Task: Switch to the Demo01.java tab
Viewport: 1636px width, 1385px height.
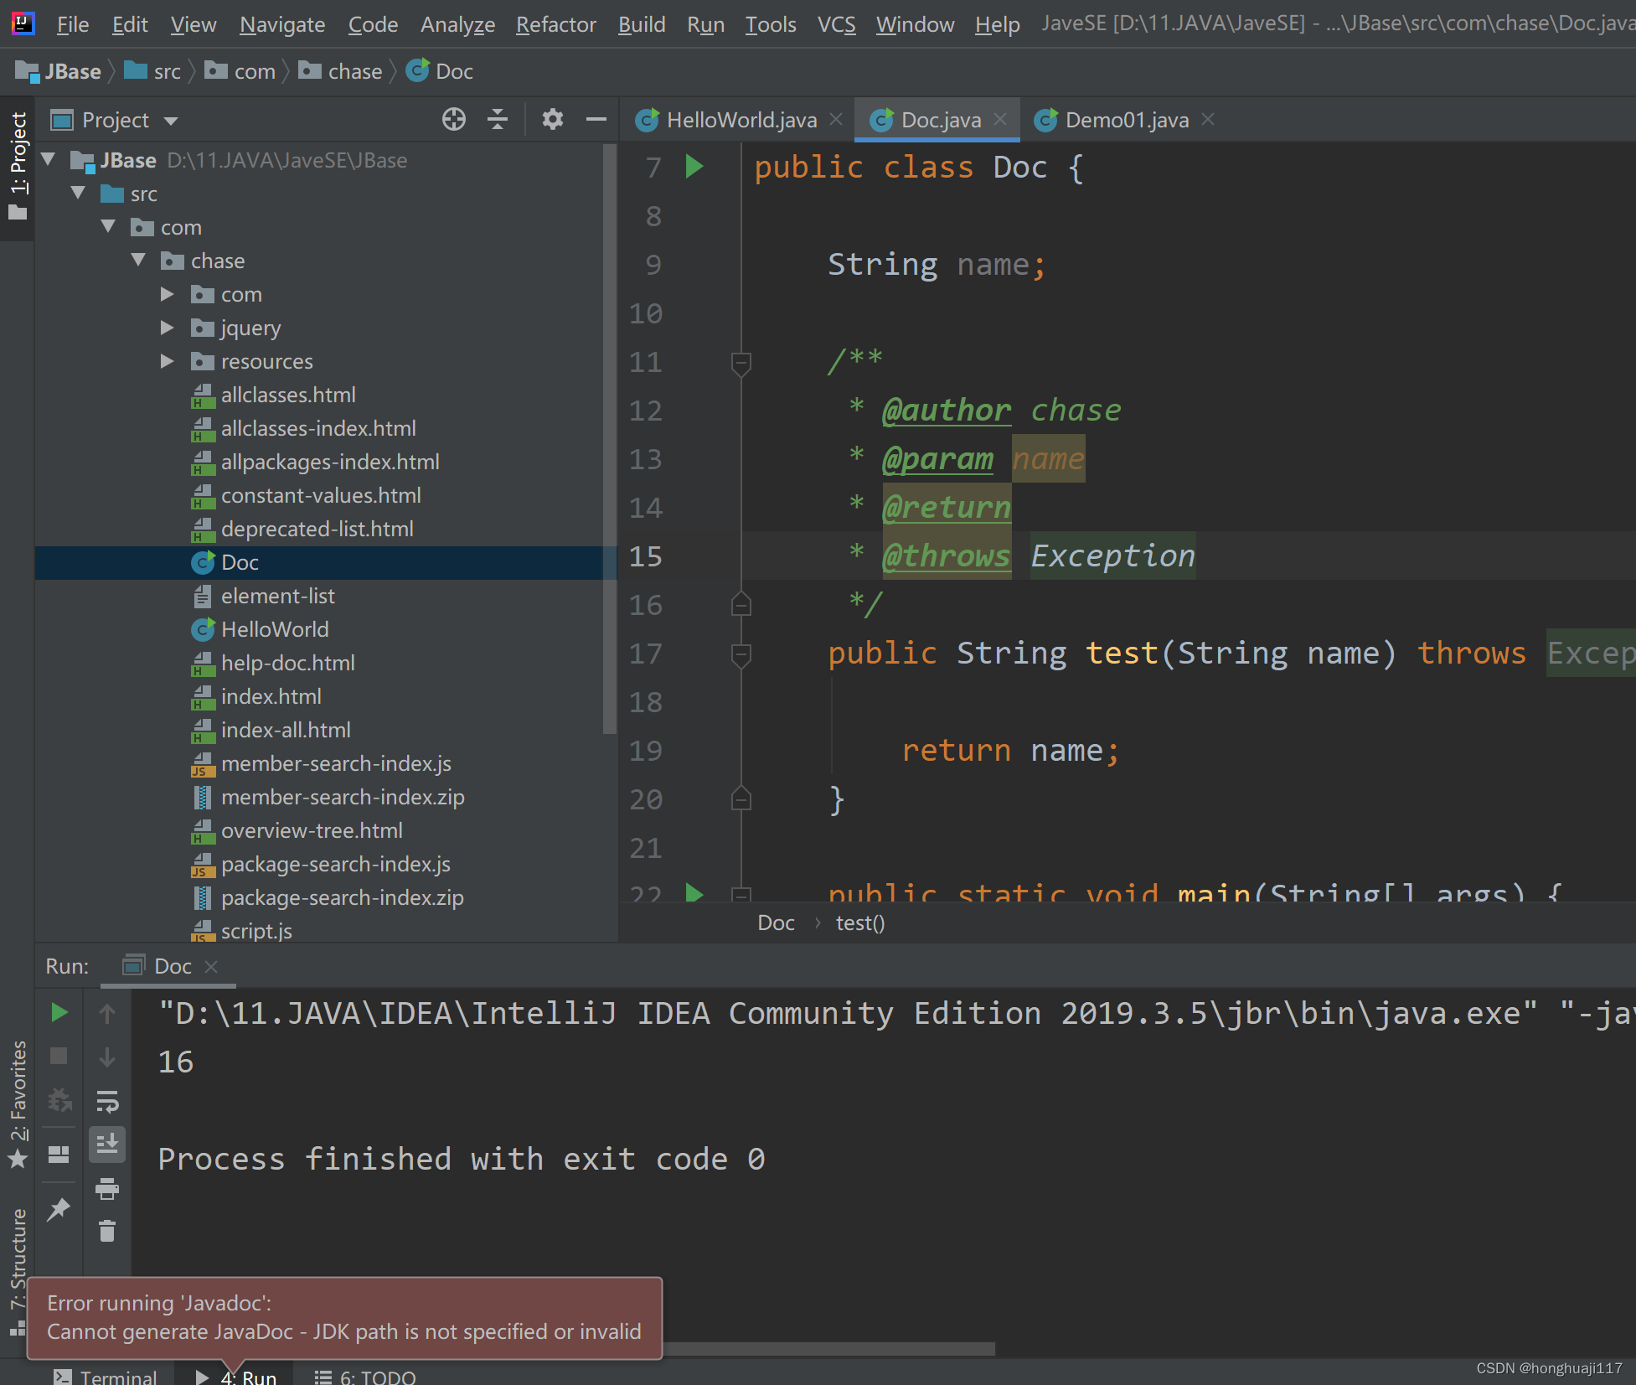Action: point(1125,120)
